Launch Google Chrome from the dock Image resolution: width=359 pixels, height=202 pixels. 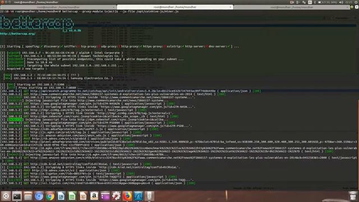tap(50, 196)
